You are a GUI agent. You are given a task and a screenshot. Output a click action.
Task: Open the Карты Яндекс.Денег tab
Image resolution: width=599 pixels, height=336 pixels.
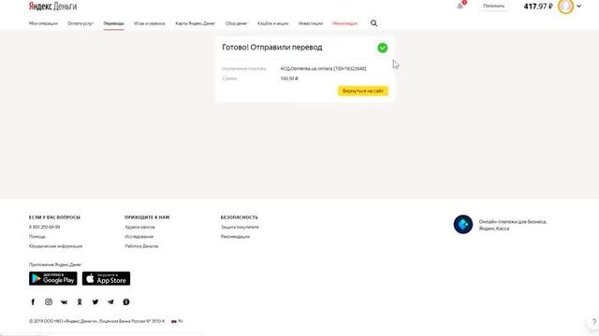click(196, 23)
